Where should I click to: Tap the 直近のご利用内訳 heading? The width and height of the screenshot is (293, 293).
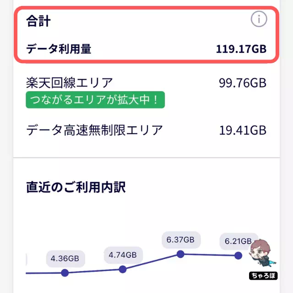(76, 187)
